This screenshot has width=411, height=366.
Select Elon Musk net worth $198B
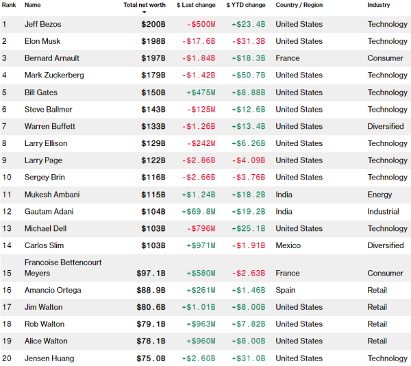pyautogui.click(x=153, y=41)
